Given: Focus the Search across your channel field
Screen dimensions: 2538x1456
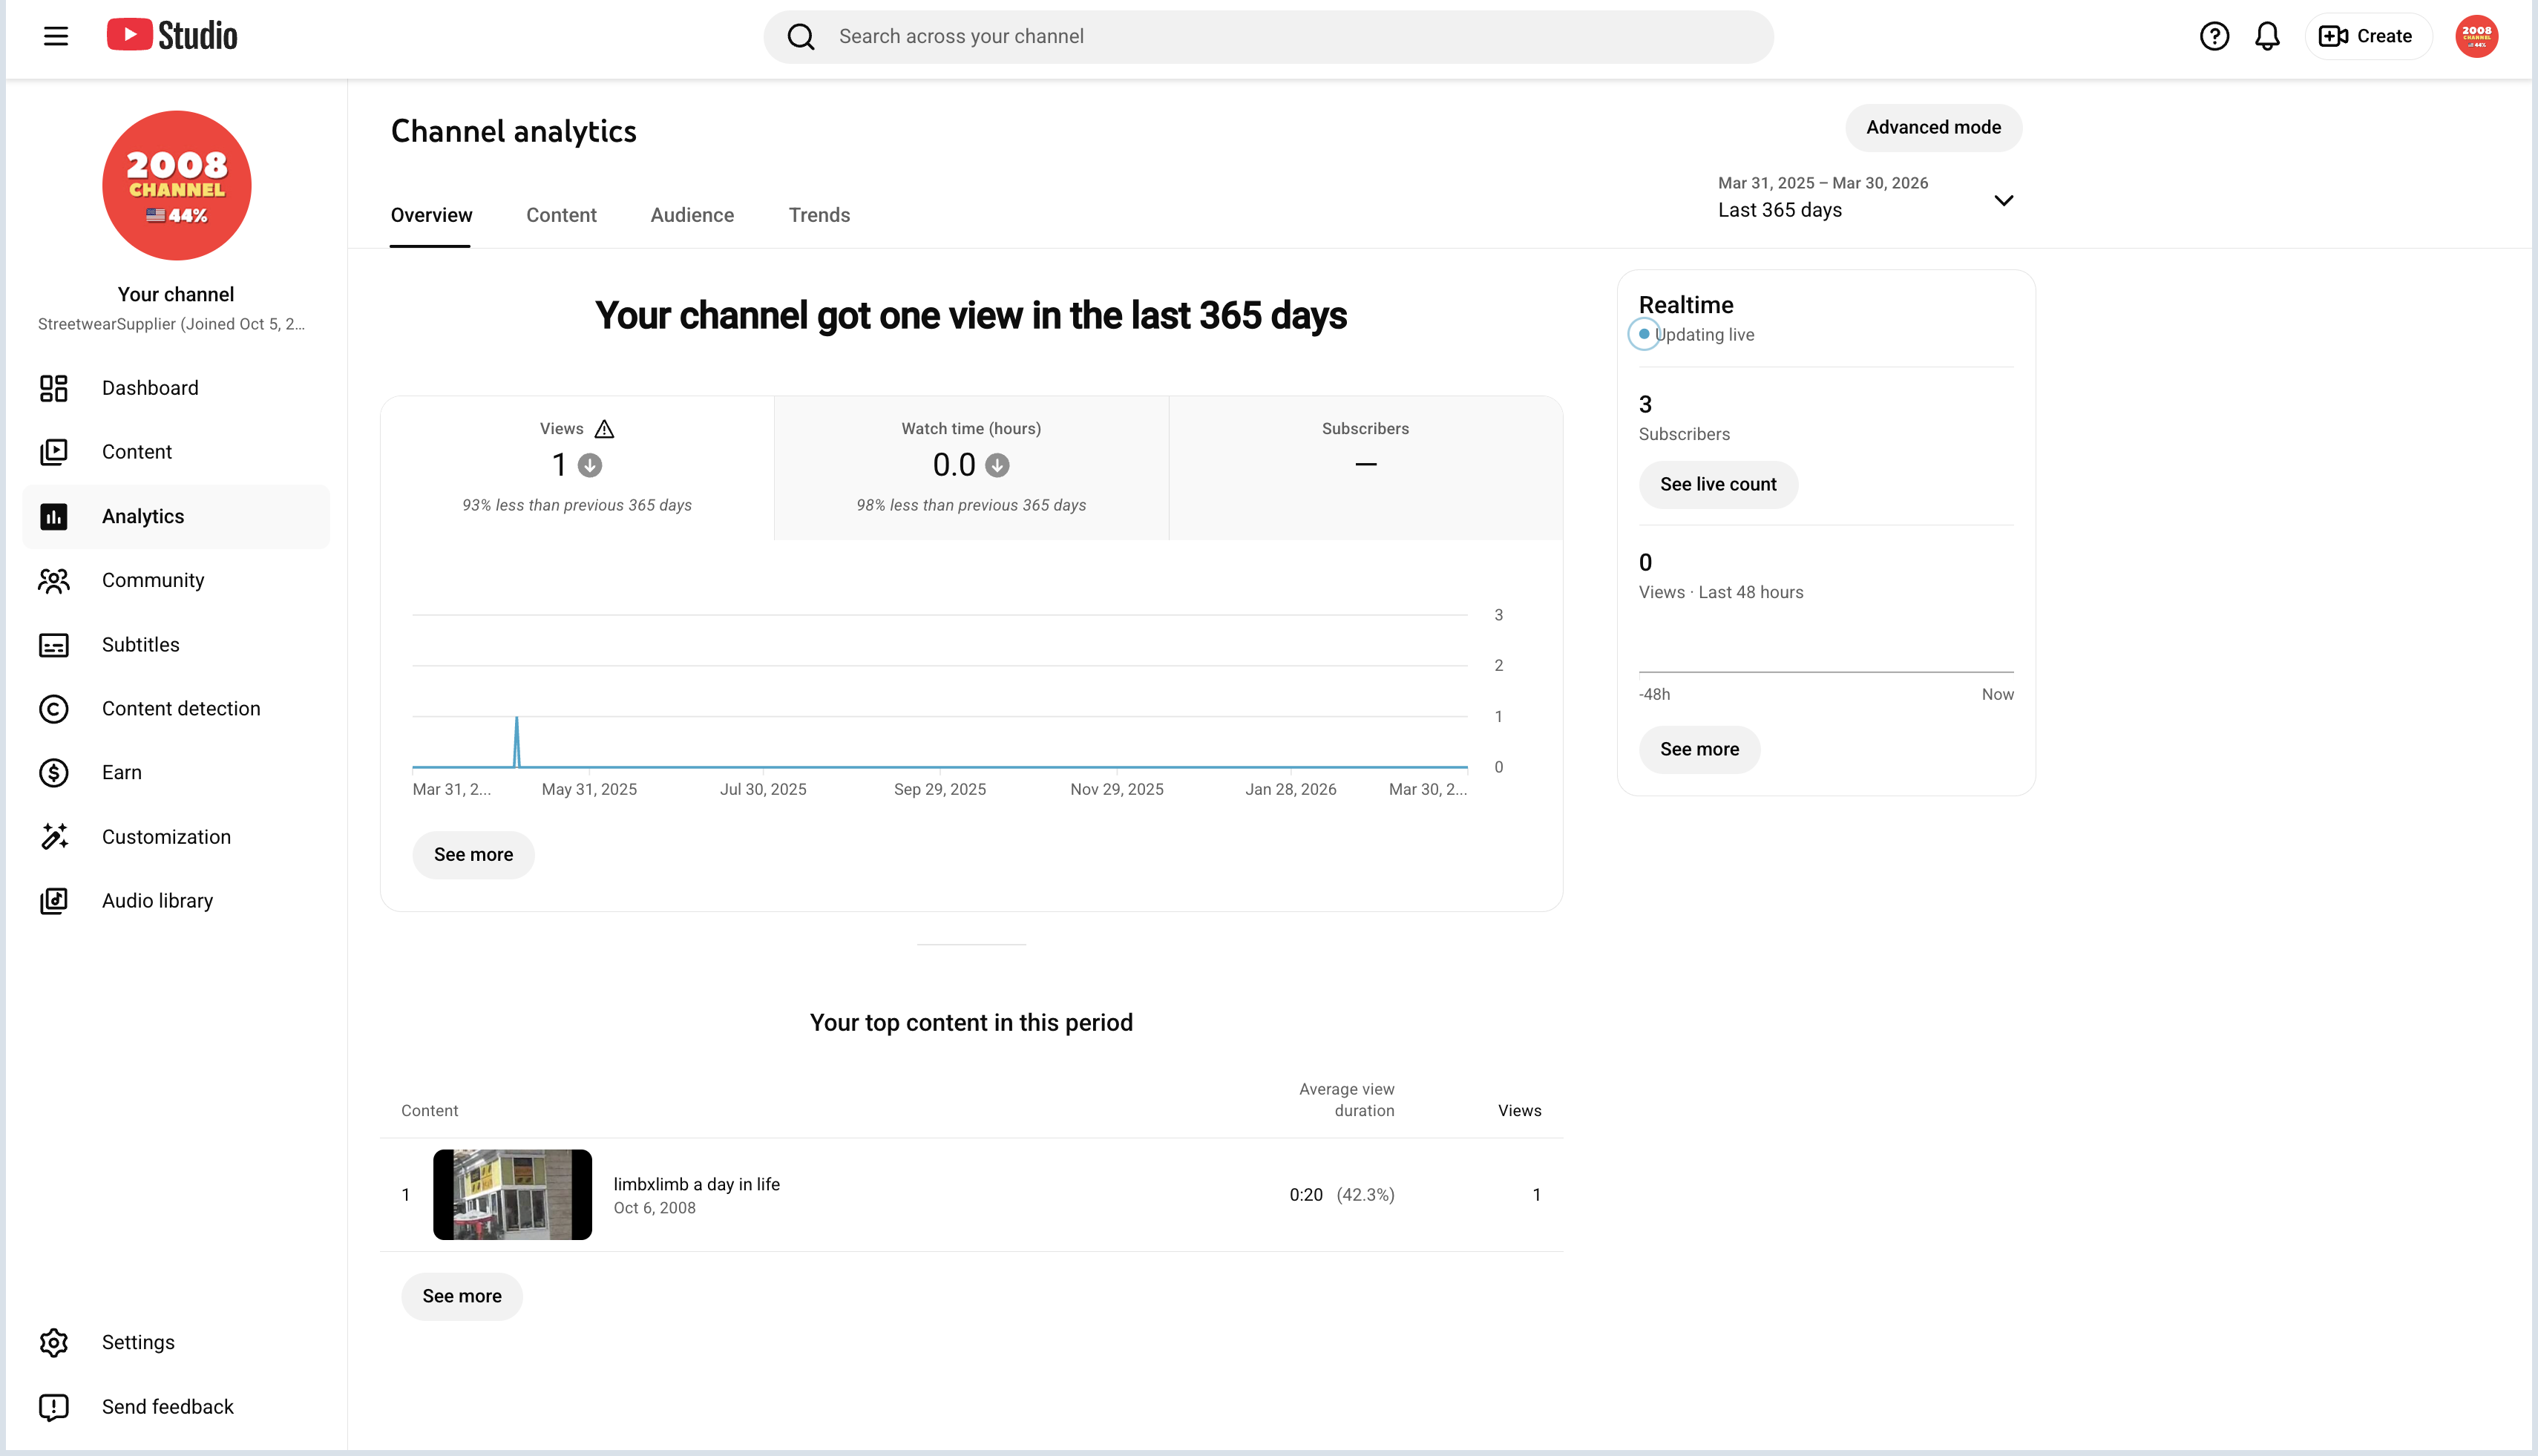Looking at the screenshot, I should [x=1268, y=37].
